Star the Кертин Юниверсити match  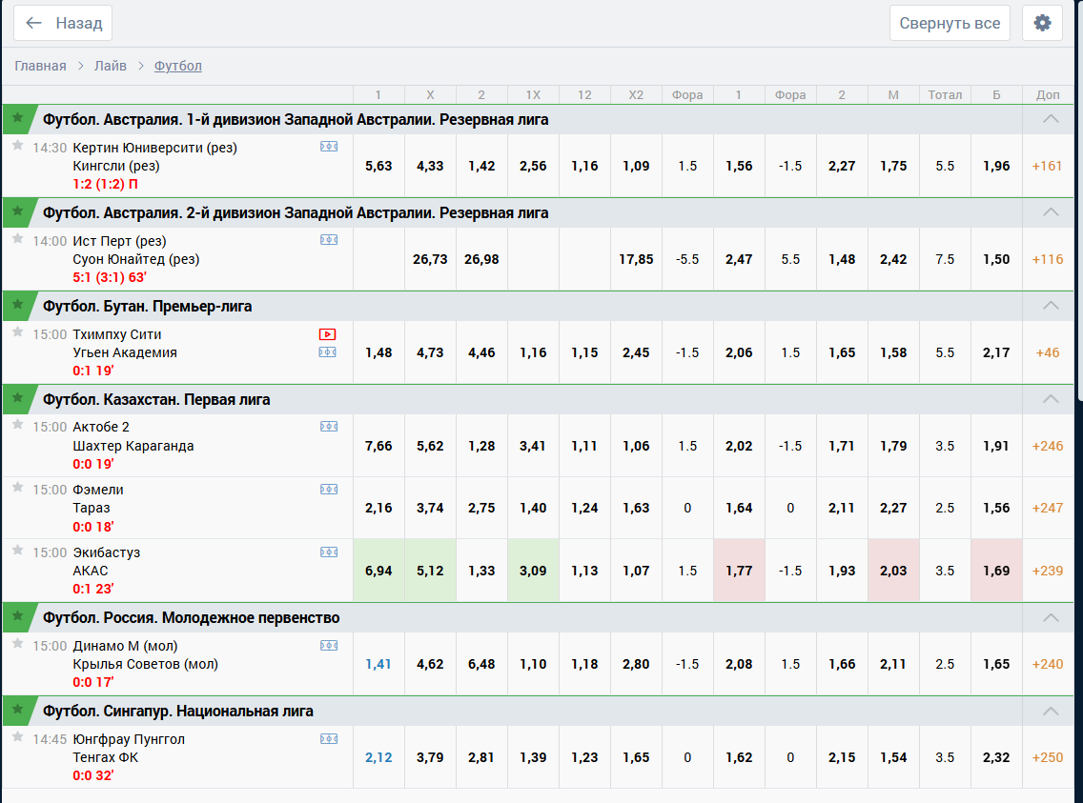point(18,146)
